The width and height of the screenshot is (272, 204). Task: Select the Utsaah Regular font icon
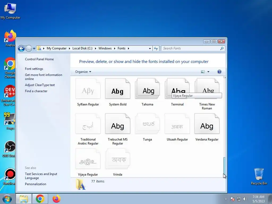(177, 124)
